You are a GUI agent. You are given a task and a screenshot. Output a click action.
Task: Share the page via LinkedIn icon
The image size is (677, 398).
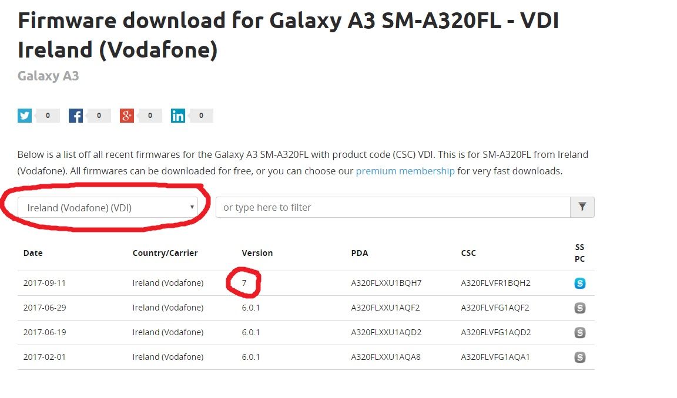pos(178,116)
